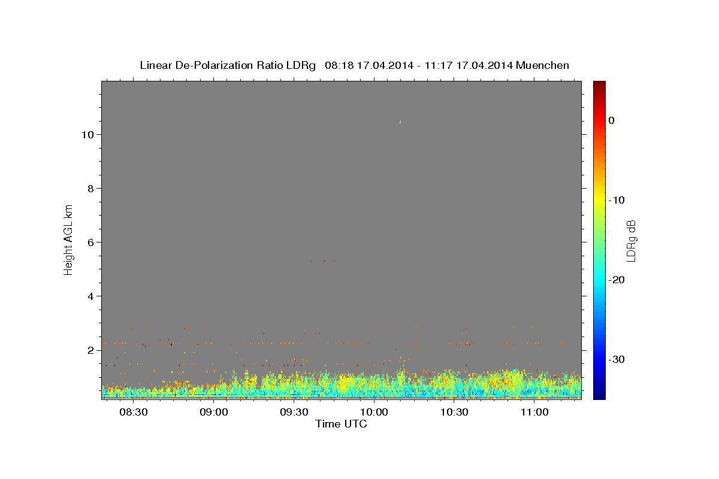
Task: Click the 10 km height label
Action: click(86, 135)
